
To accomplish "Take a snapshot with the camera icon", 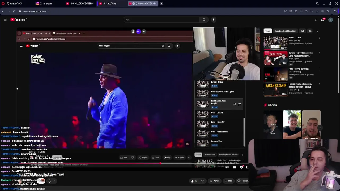I will 296,11.
